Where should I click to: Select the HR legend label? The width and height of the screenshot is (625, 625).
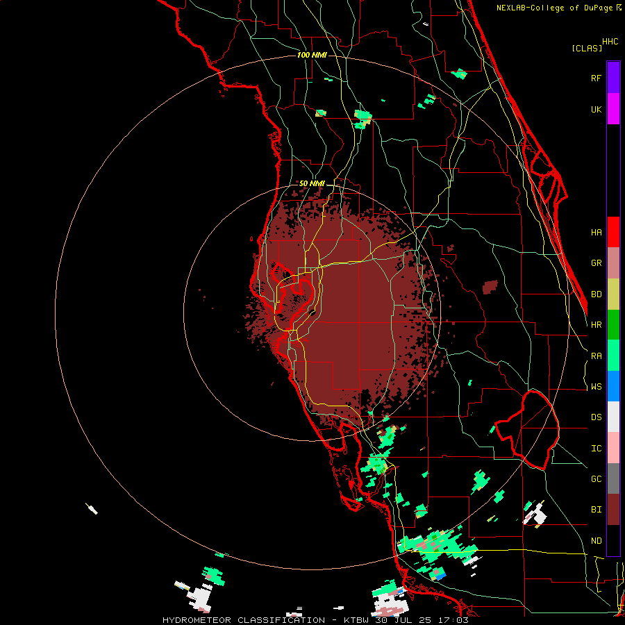tap(596, 325)
